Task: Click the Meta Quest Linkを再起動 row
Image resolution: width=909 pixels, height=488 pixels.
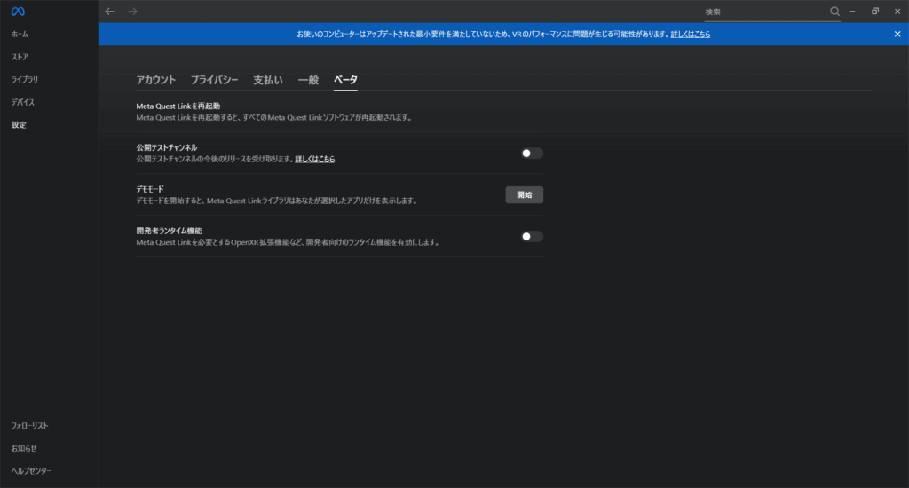Action: 340,112
